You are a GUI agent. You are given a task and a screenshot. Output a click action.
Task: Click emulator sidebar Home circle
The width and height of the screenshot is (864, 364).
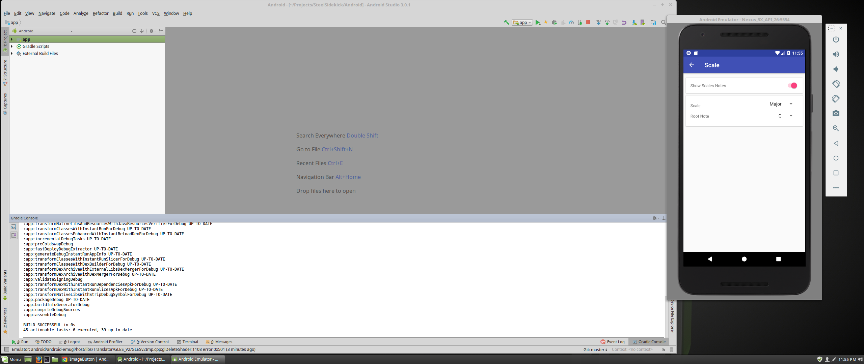click(836, 158)
